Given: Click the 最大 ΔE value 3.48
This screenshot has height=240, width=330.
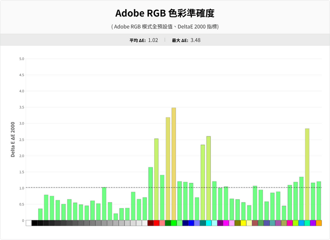Looking at the screenshot, I should pyautogui.click(x=195, y=40).
